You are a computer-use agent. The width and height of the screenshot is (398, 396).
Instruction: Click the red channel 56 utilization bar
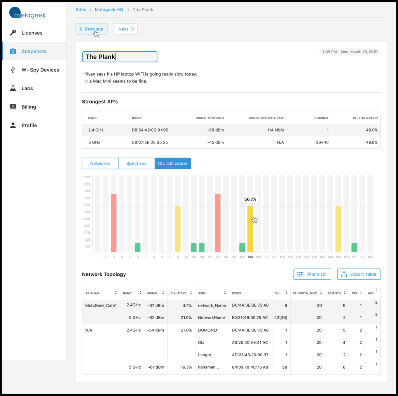coord(218,223)
